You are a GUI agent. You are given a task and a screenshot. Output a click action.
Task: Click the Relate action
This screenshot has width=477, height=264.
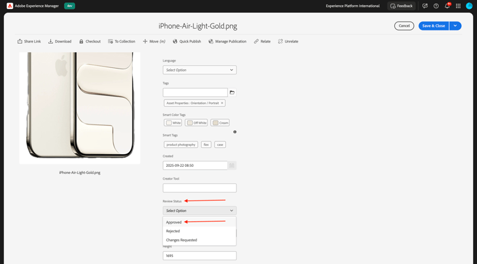pyautogui.click(x=262, y=41)
